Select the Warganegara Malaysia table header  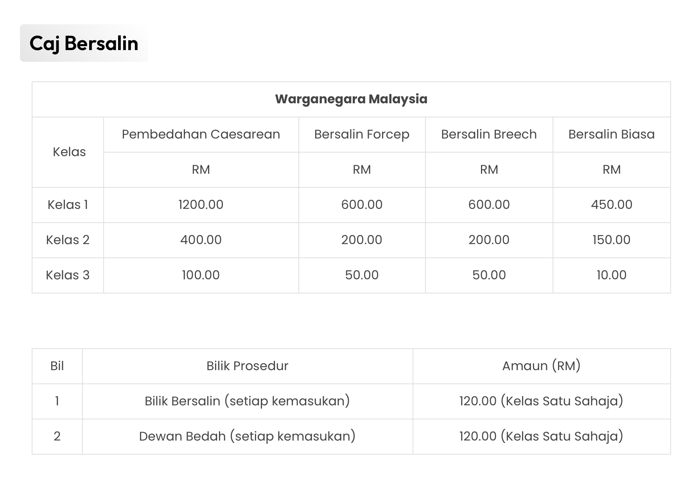pyautogui.click(x=351, y=99)
